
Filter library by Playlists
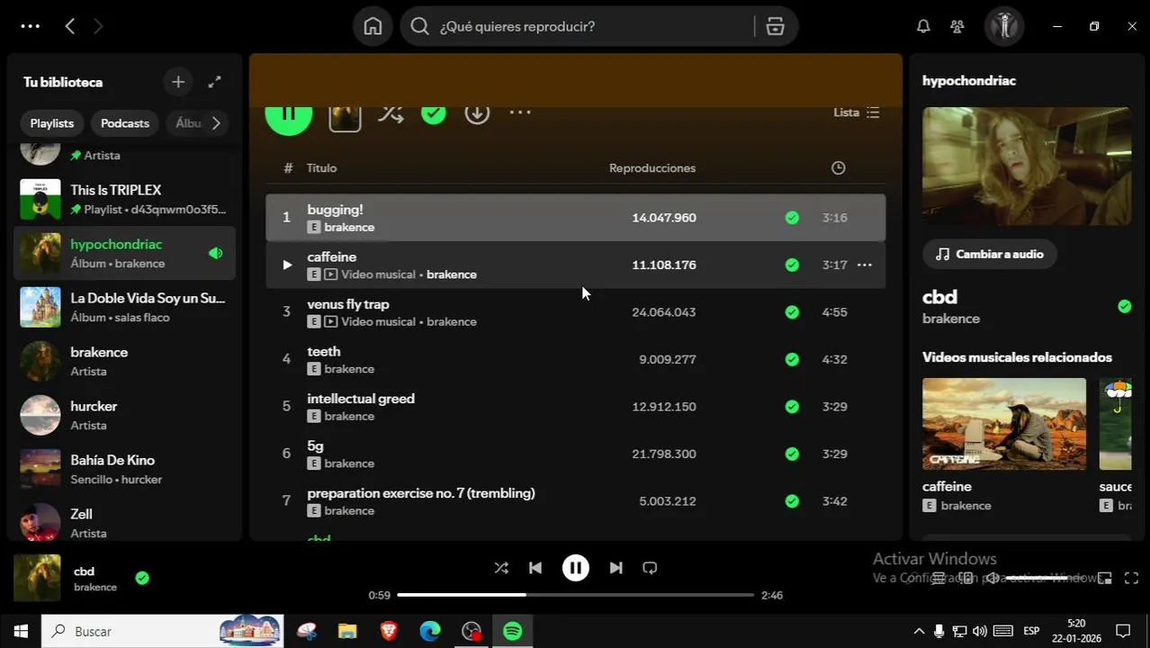tap(52, 123)
